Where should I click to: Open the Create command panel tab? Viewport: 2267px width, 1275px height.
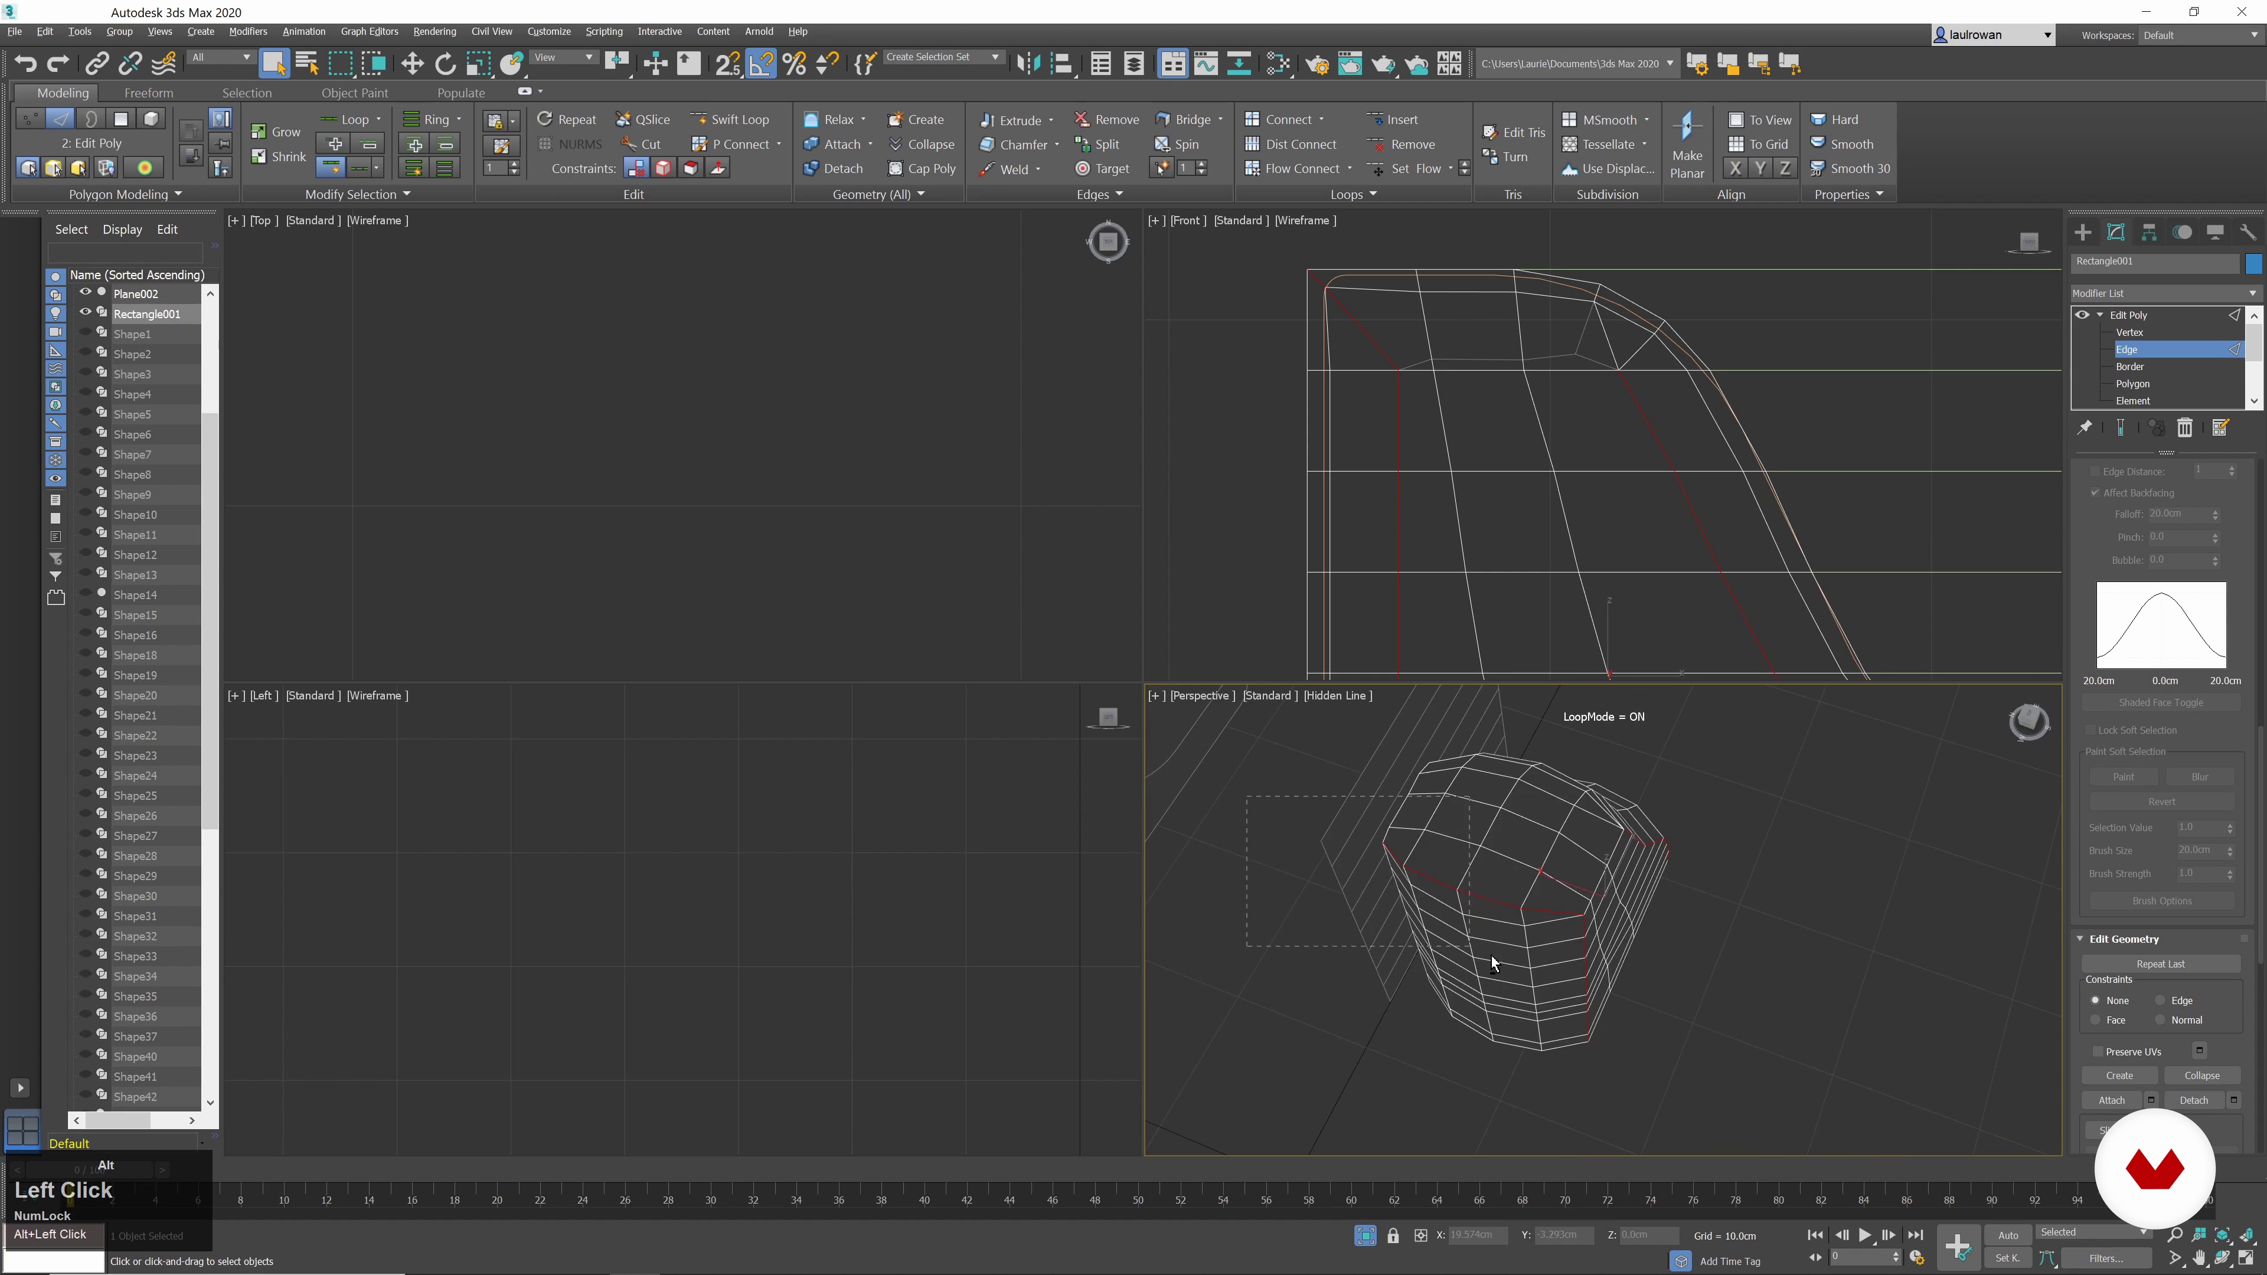2082,233
